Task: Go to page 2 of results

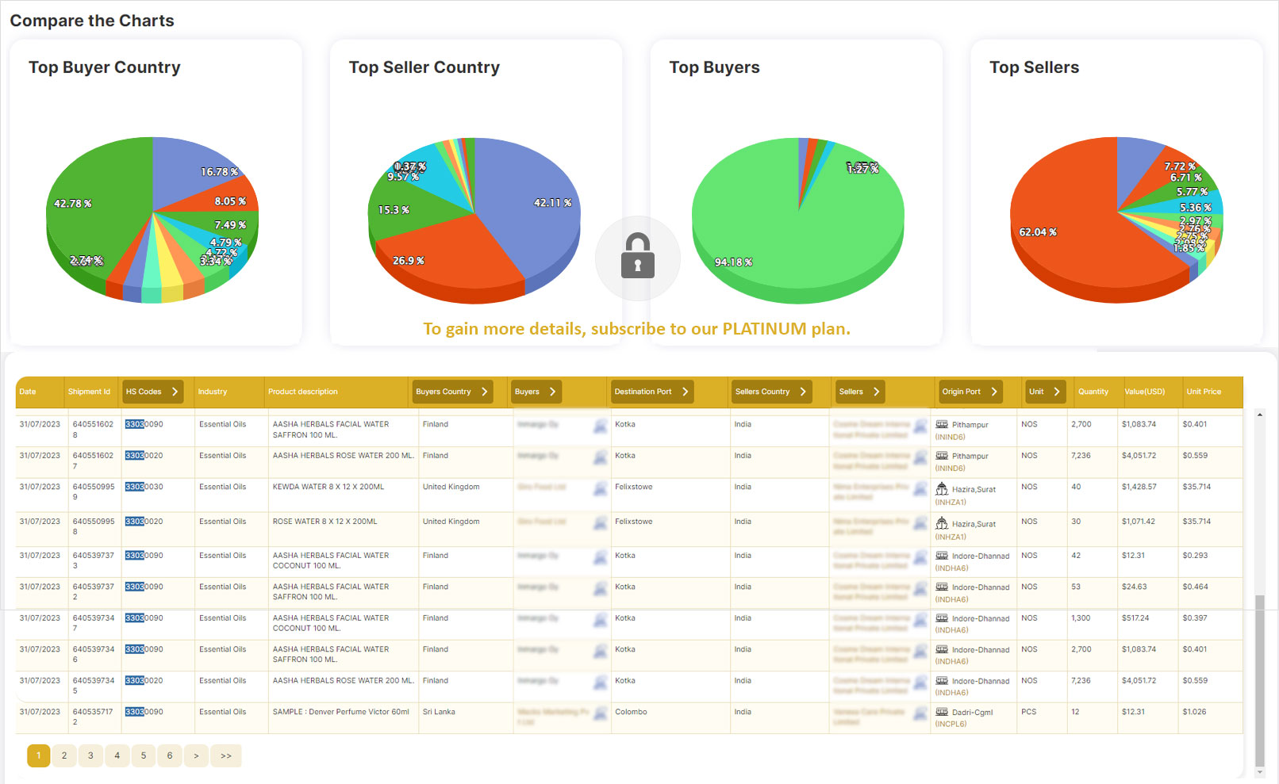Action: pyautogui.click(x=64, y=755)
